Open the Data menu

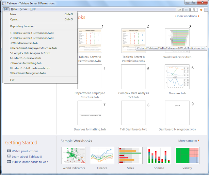tap(14, 9)
